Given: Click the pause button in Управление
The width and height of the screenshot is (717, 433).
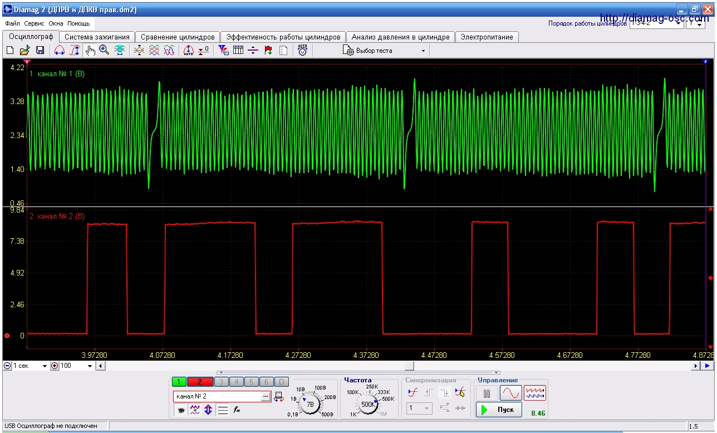Looking at the screenshot, I should pos(487,393).
